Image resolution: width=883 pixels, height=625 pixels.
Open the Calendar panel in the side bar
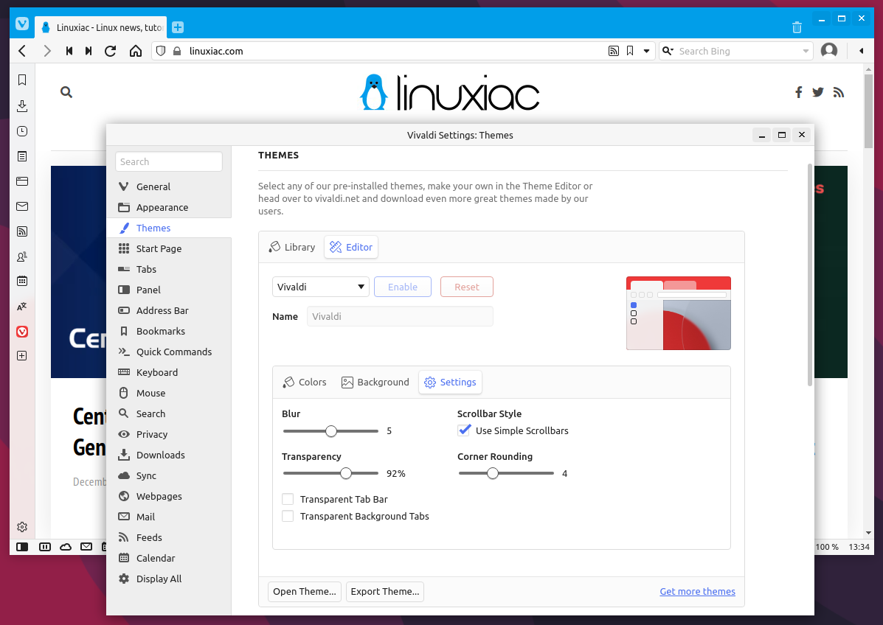point(22,281)
